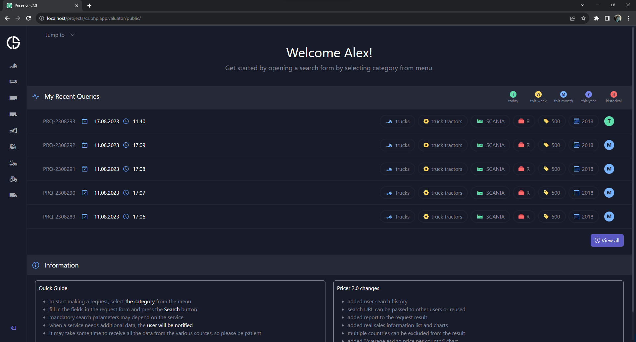
Task: Open Chrome's three-dot menu
Action: coord(629,18)
